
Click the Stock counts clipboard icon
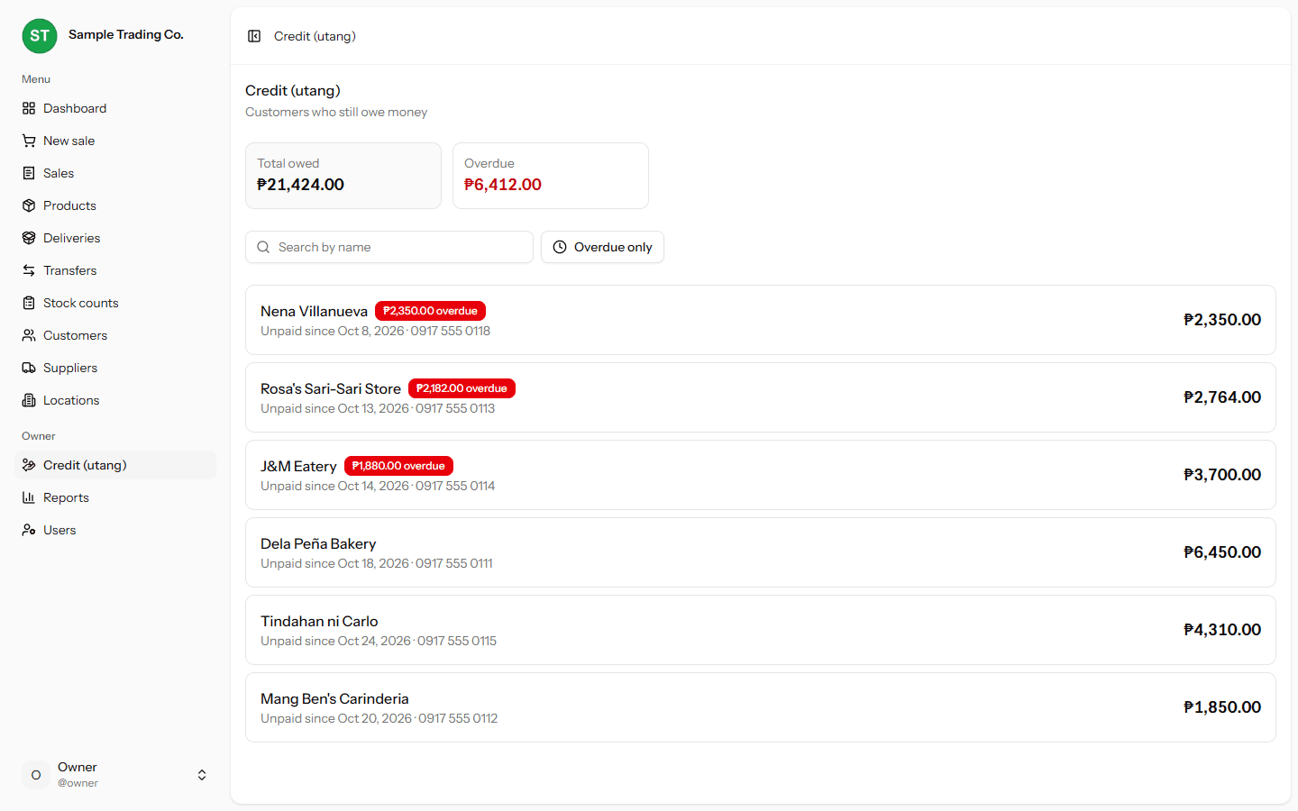pyautogui.click(x=29, y=303)
